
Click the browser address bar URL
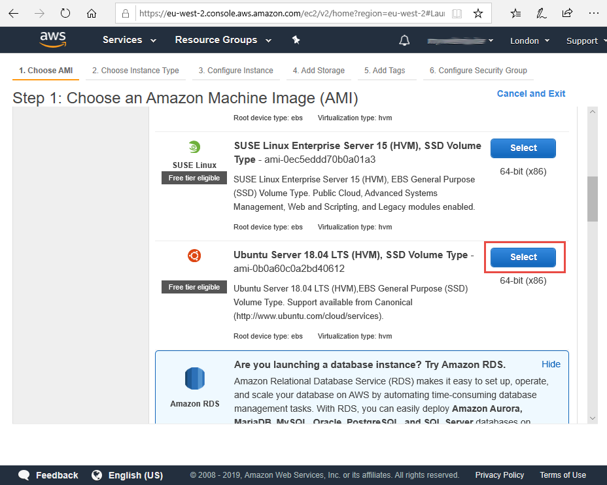click(292, 14)
